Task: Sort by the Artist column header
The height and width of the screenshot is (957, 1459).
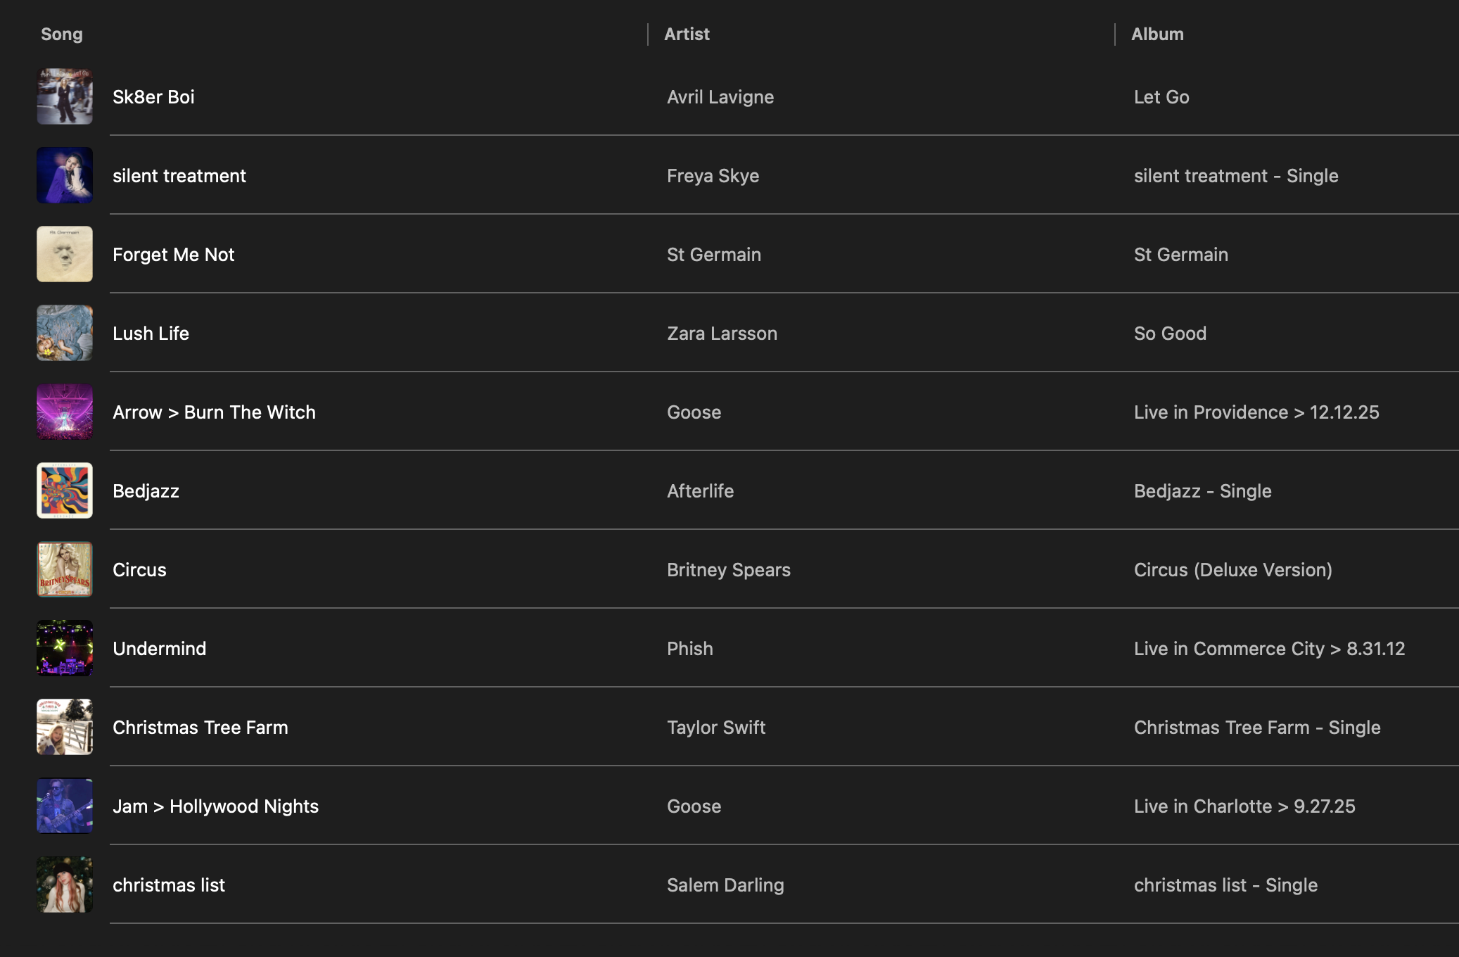Action: point(687,34)
